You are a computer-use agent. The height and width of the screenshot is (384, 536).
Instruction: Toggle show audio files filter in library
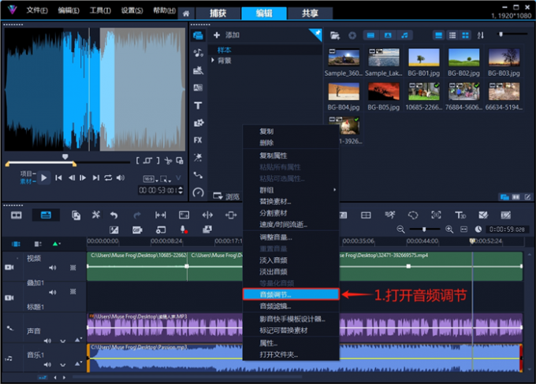click(404, 35)
